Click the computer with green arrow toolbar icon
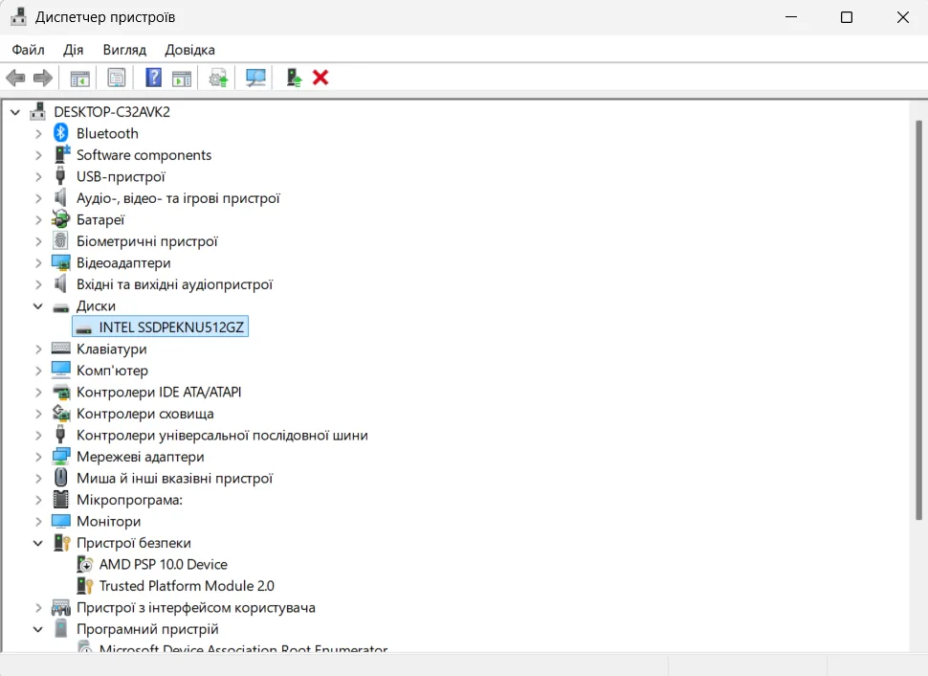 click(x=294, y=78)
